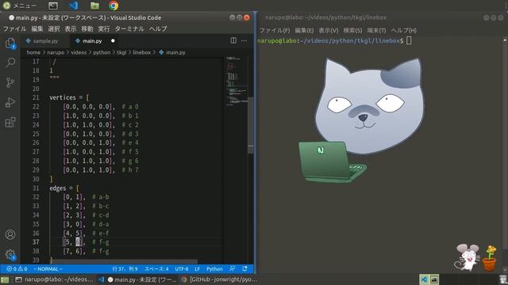Viewport: 508px width, 285px height.
Task: Launch terminal from top panel icon
Action: [53, 6]
